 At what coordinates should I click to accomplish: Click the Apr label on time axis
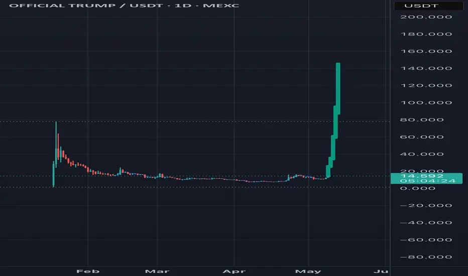pyautogui.click(x=234, y=271)
